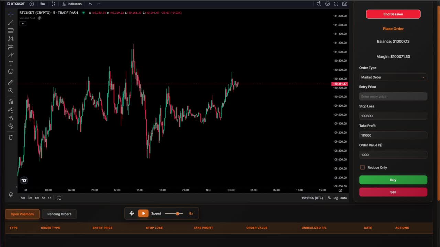Screen dimensions: 440x247
Task: Open chart settings gear
Action: point(328,4)
